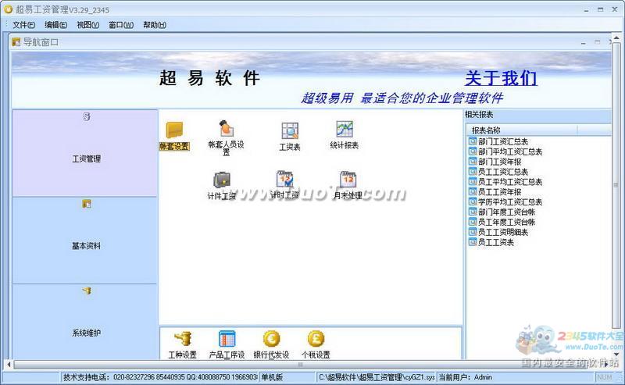The width and height of the screenshot is (625, 385).
Task: Click the 当前用户: Admin status entry
Action: pos(516,376)
